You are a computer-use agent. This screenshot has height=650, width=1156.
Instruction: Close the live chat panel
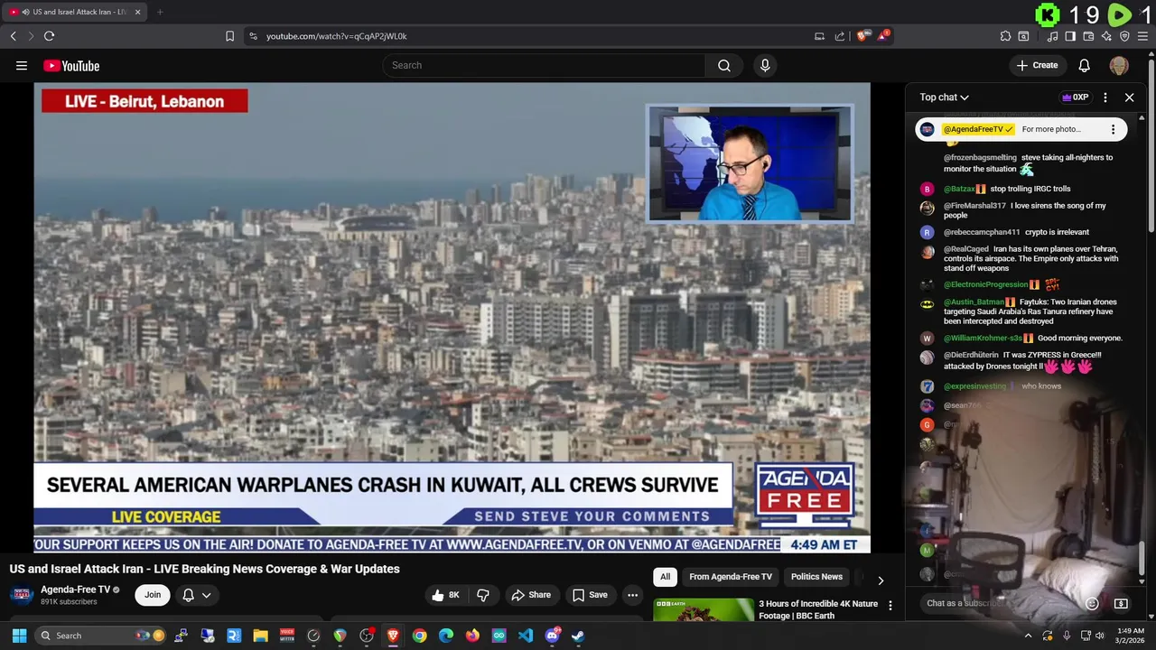coord(1129,97)
